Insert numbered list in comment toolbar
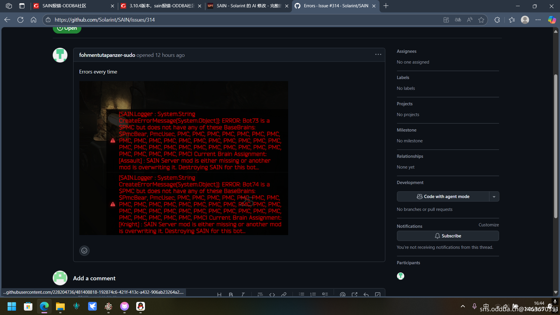 [x=313, y=295]
